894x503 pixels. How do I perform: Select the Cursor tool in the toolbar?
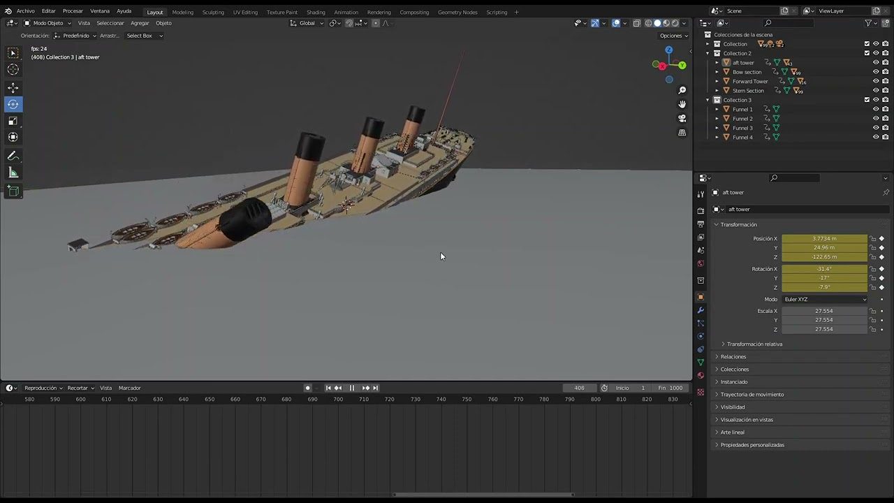[13, 69]
